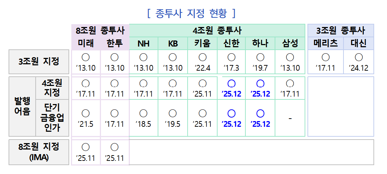Select the circle above '22.4 under 키움
The height and width of the screenshot is (174, 387).
(x=203, y=57)
